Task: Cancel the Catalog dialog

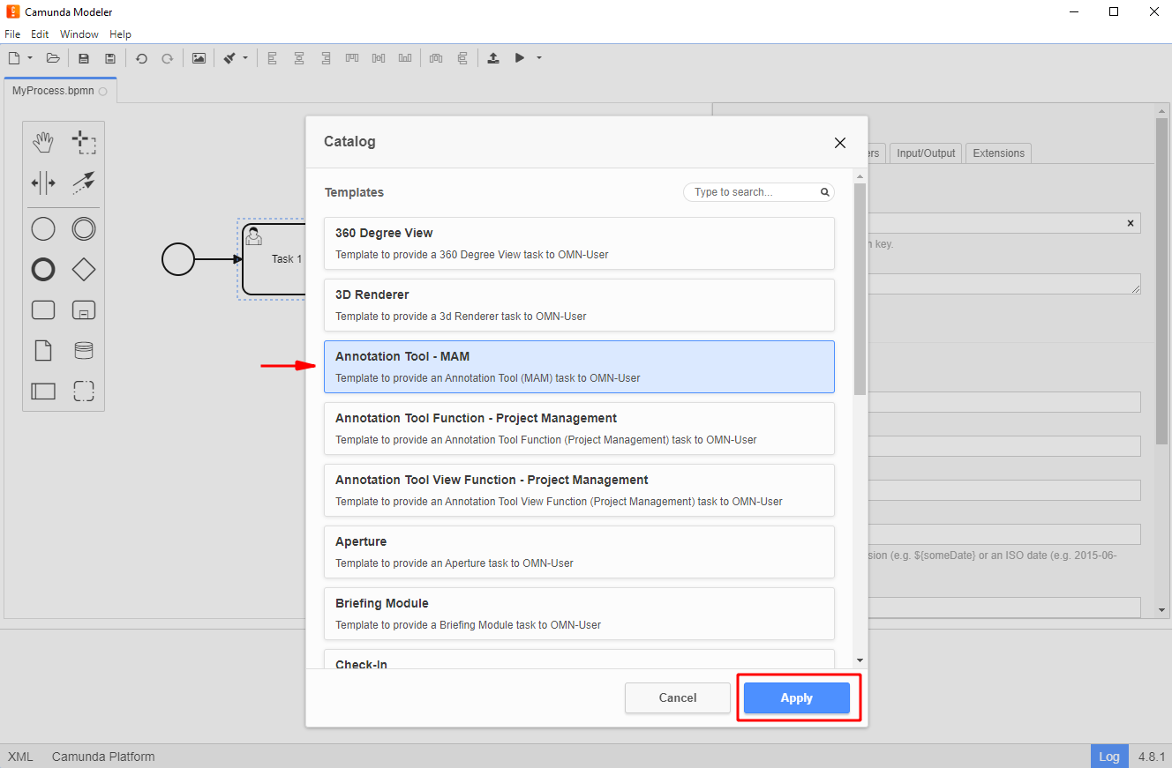Action: pos(677,697)
